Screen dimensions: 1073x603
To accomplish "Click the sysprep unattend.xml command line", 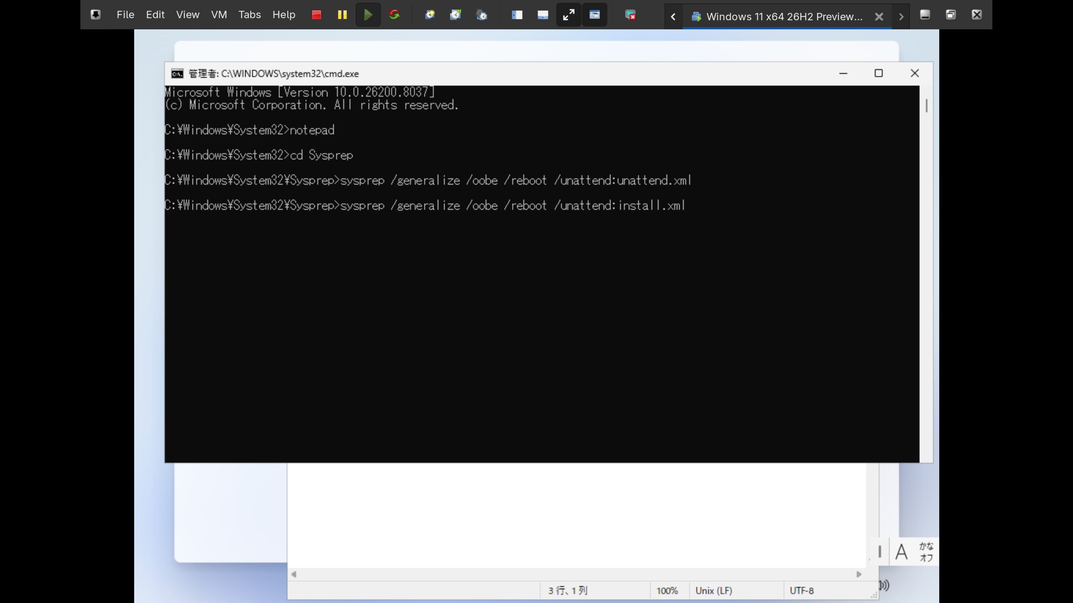I will [x=428, y=180].
